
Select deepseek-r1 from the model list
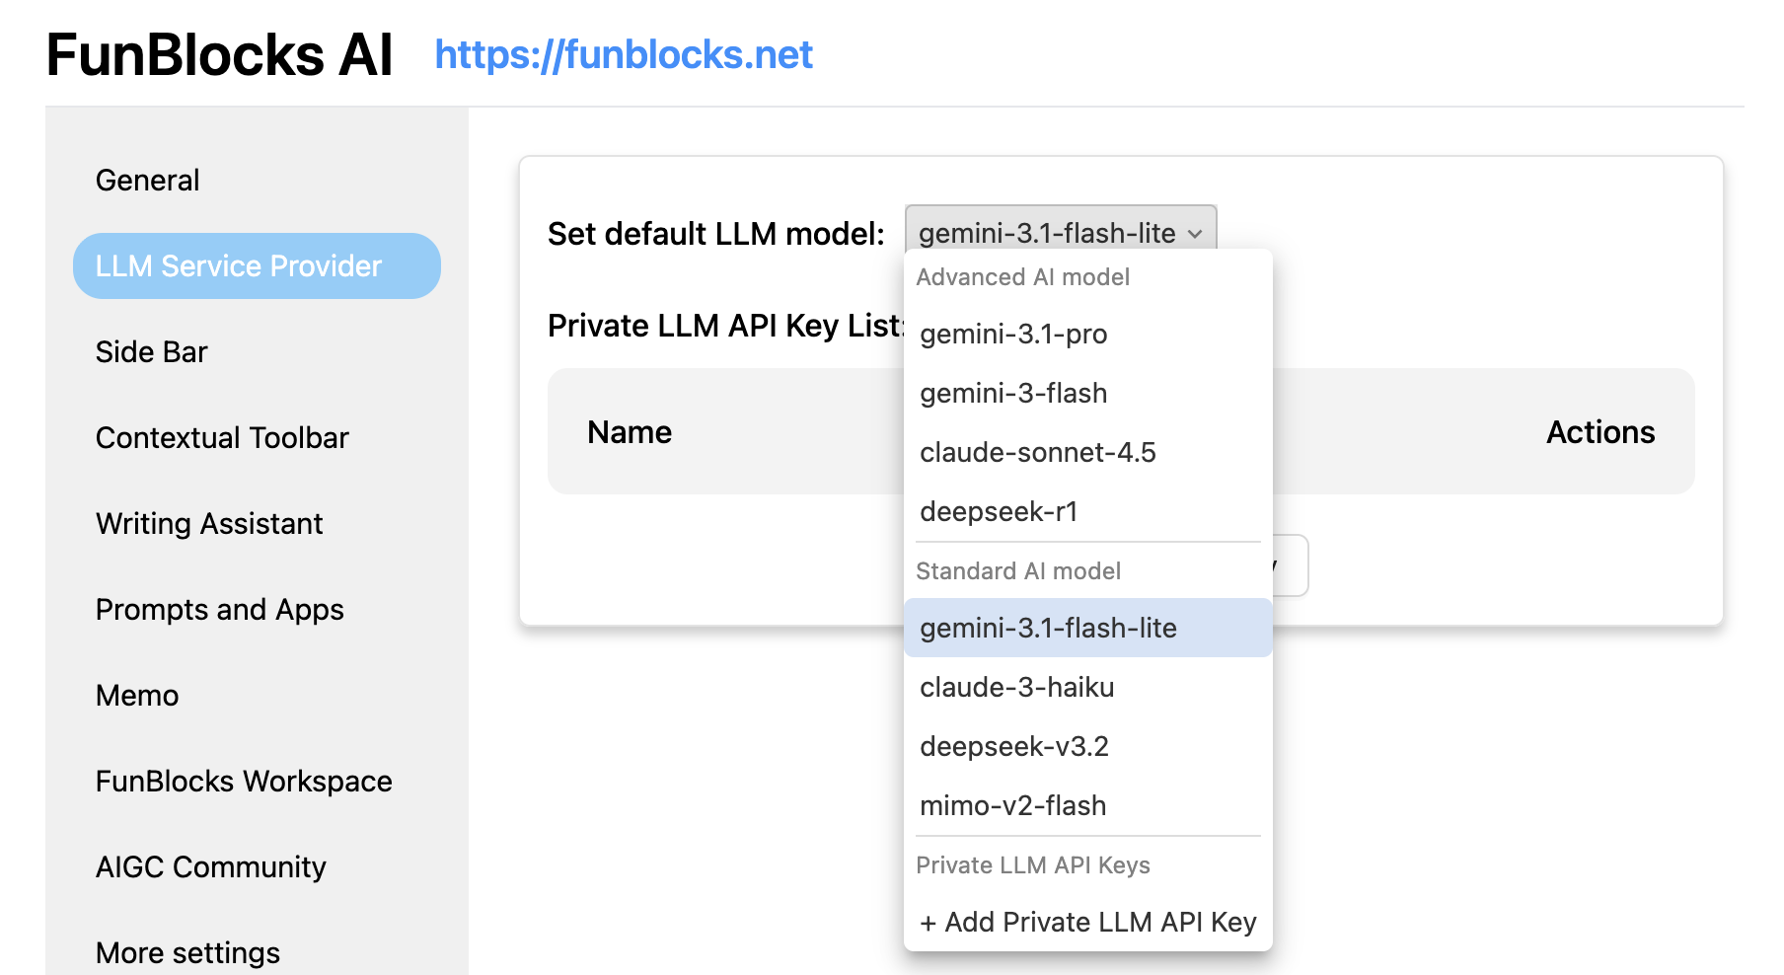click(x=1000, y=511)
